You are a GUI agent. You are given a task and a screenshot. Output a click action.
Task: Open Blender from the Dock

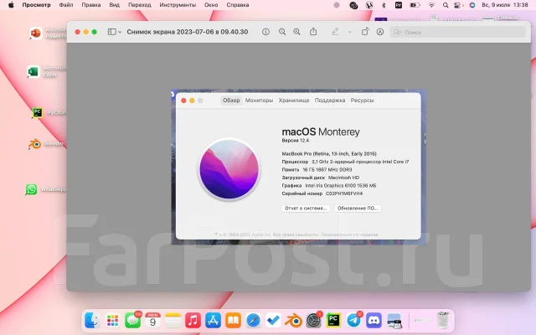pyautogui.click(x=293, y=320)
